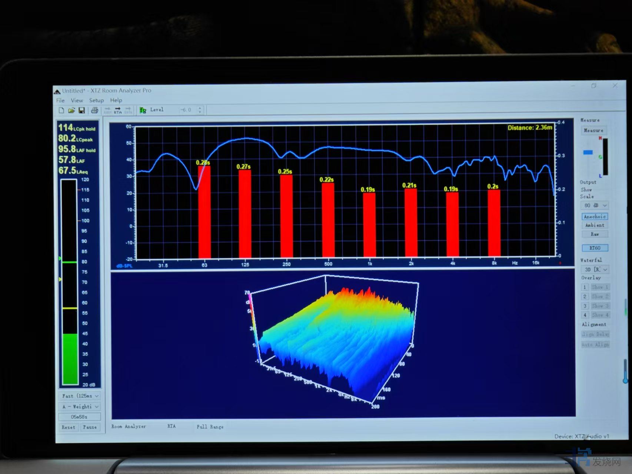Click the Print toolbar icon
The image size is (632, 474).
coord(94,110)
